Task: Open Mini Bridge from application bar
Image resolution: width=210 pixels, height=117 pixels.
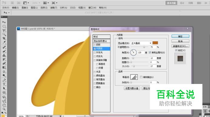Action: (19, 3)
